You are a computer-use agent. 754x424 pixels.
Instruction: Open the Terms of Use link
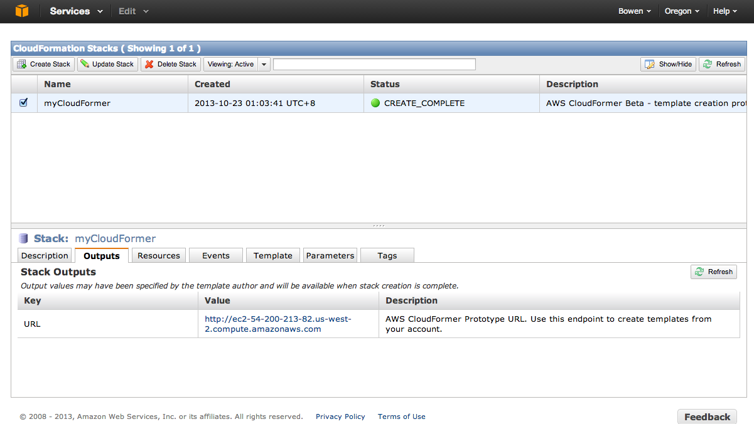coord(402,416)
